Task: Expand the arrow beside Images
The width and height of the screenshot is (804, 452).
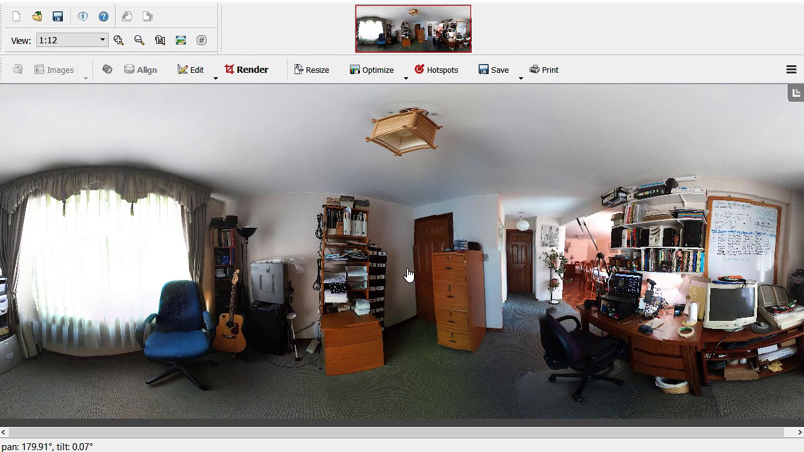Action: click(85, 78)
